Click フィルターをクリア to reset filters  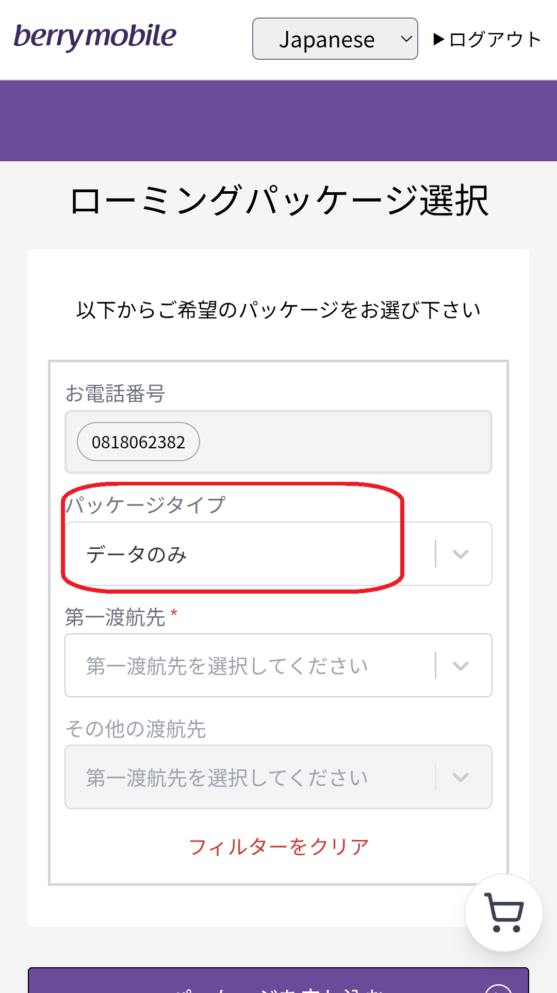click(278, 847)
